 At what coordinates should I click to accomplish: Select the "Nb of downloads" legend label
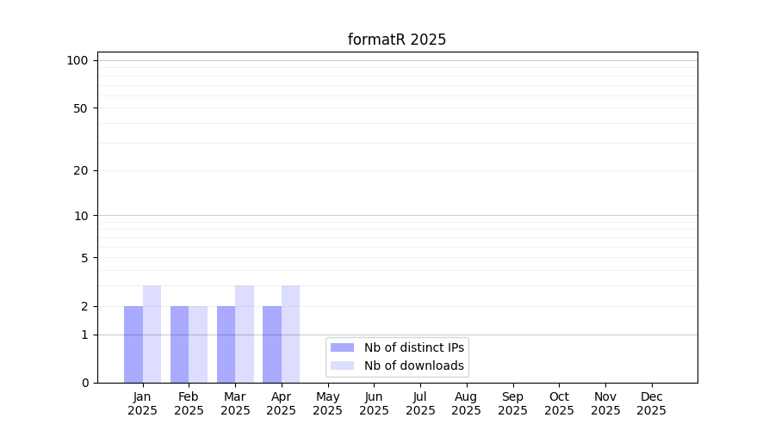(414, 365)
